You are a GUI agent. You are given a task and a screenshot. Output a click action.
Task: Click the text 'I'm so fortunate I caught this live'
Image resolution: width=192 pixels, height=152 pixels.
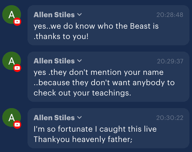95,129
